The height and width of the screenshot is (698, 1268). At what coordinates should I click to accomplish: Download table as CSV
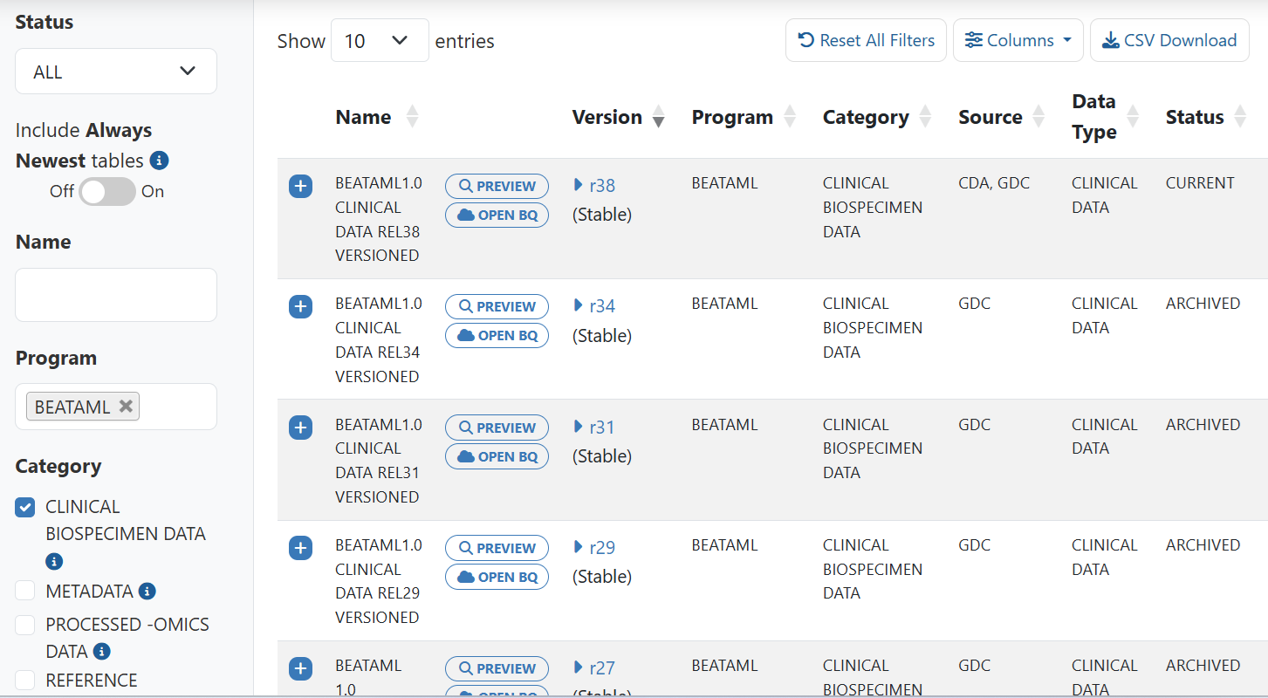pos(1169,40)
